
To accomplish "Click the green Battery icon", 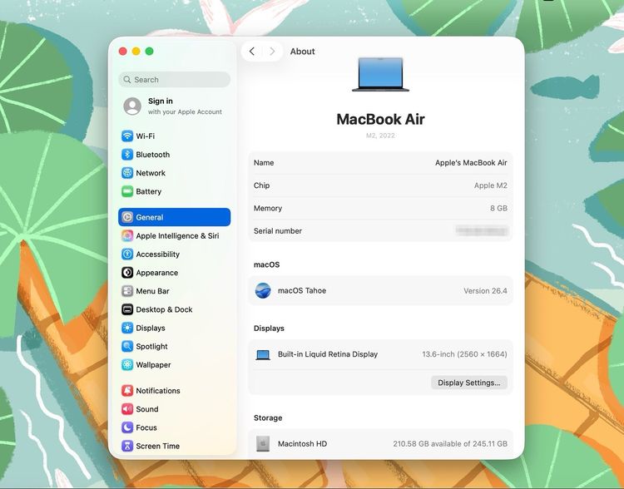I will coord(127,191).
